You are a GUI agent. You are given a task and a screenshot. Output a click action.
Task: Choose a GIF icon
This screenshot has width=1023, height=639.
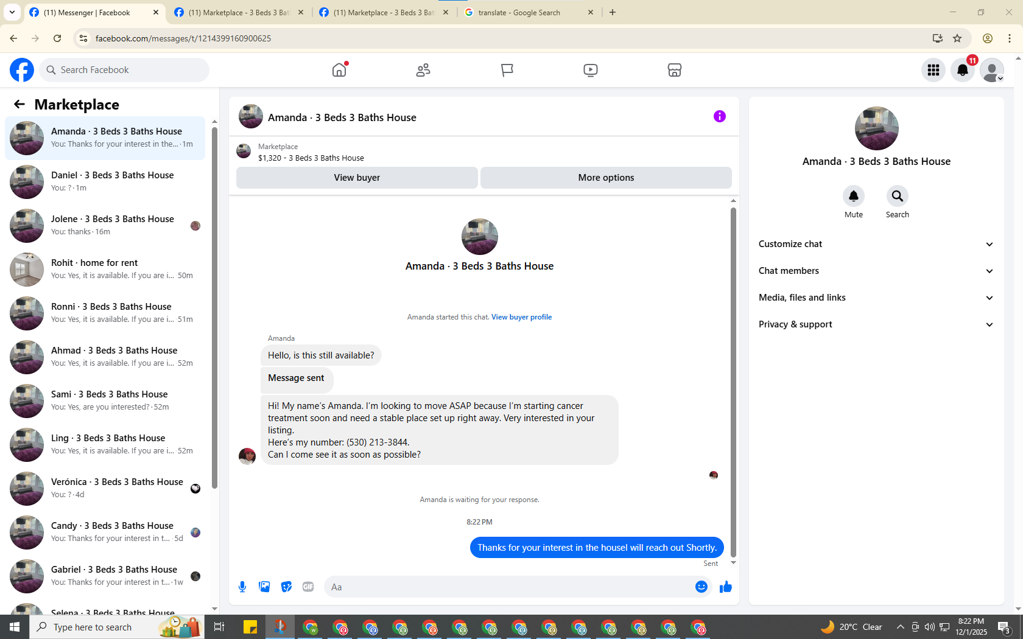308,587
